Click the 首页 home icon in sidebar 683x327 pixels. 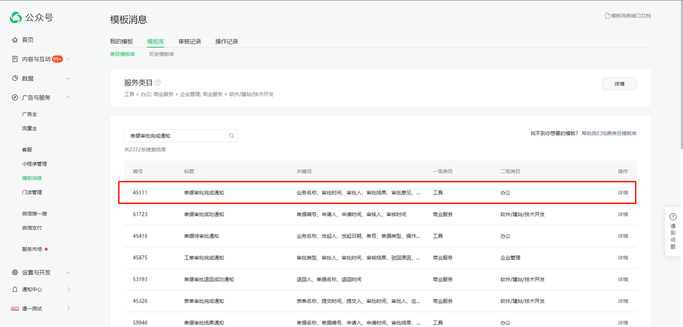pyautogui.click(x=15, y=40)
